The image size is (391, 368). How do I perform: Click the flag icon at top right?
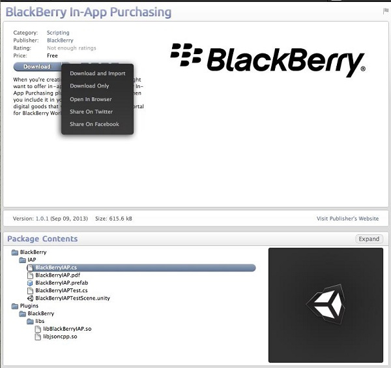point(386,11)
